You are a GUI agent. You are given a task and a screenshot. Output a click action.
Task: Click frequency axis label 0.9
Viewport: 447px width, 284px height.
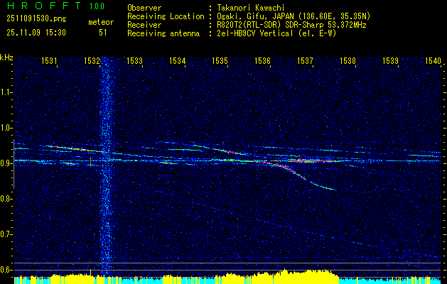click(5, 163)
